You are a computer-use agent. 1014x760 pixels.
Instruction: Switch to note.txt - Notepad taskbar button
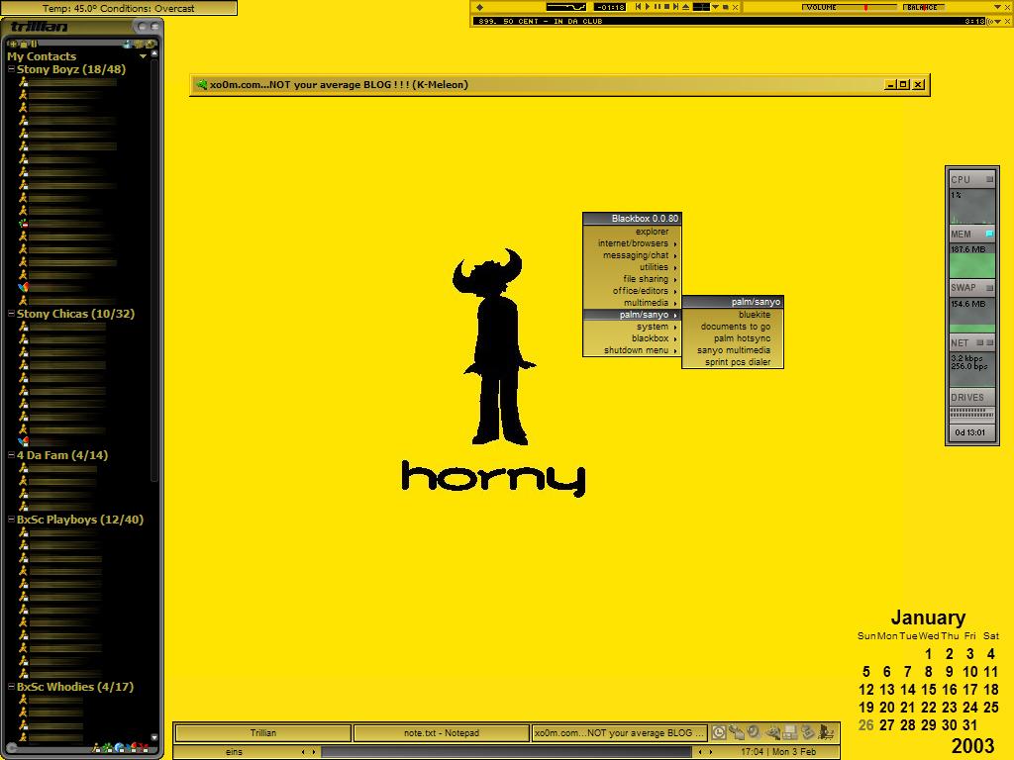pyautogui.click(x=441, y=733)
